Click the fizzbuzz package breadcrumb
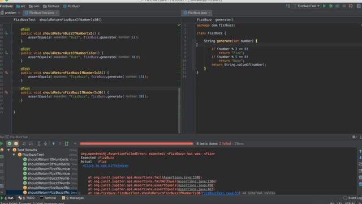Screen dimensions: 362x204 coord(51,6)
